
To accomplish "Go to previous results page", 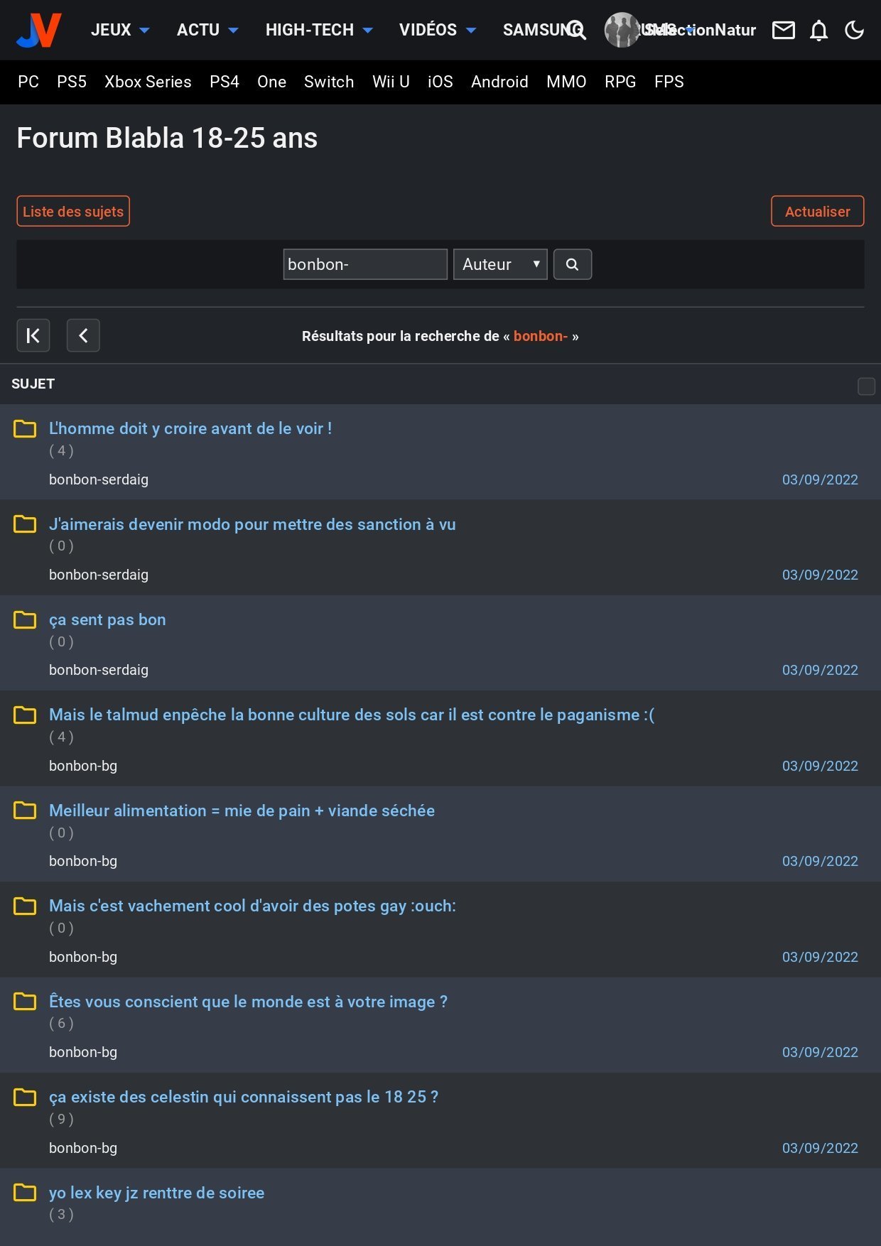I will (83, 335).
